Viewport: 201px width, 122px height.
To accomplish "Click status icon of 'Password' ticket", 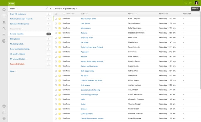I will [x=60, y=52].
